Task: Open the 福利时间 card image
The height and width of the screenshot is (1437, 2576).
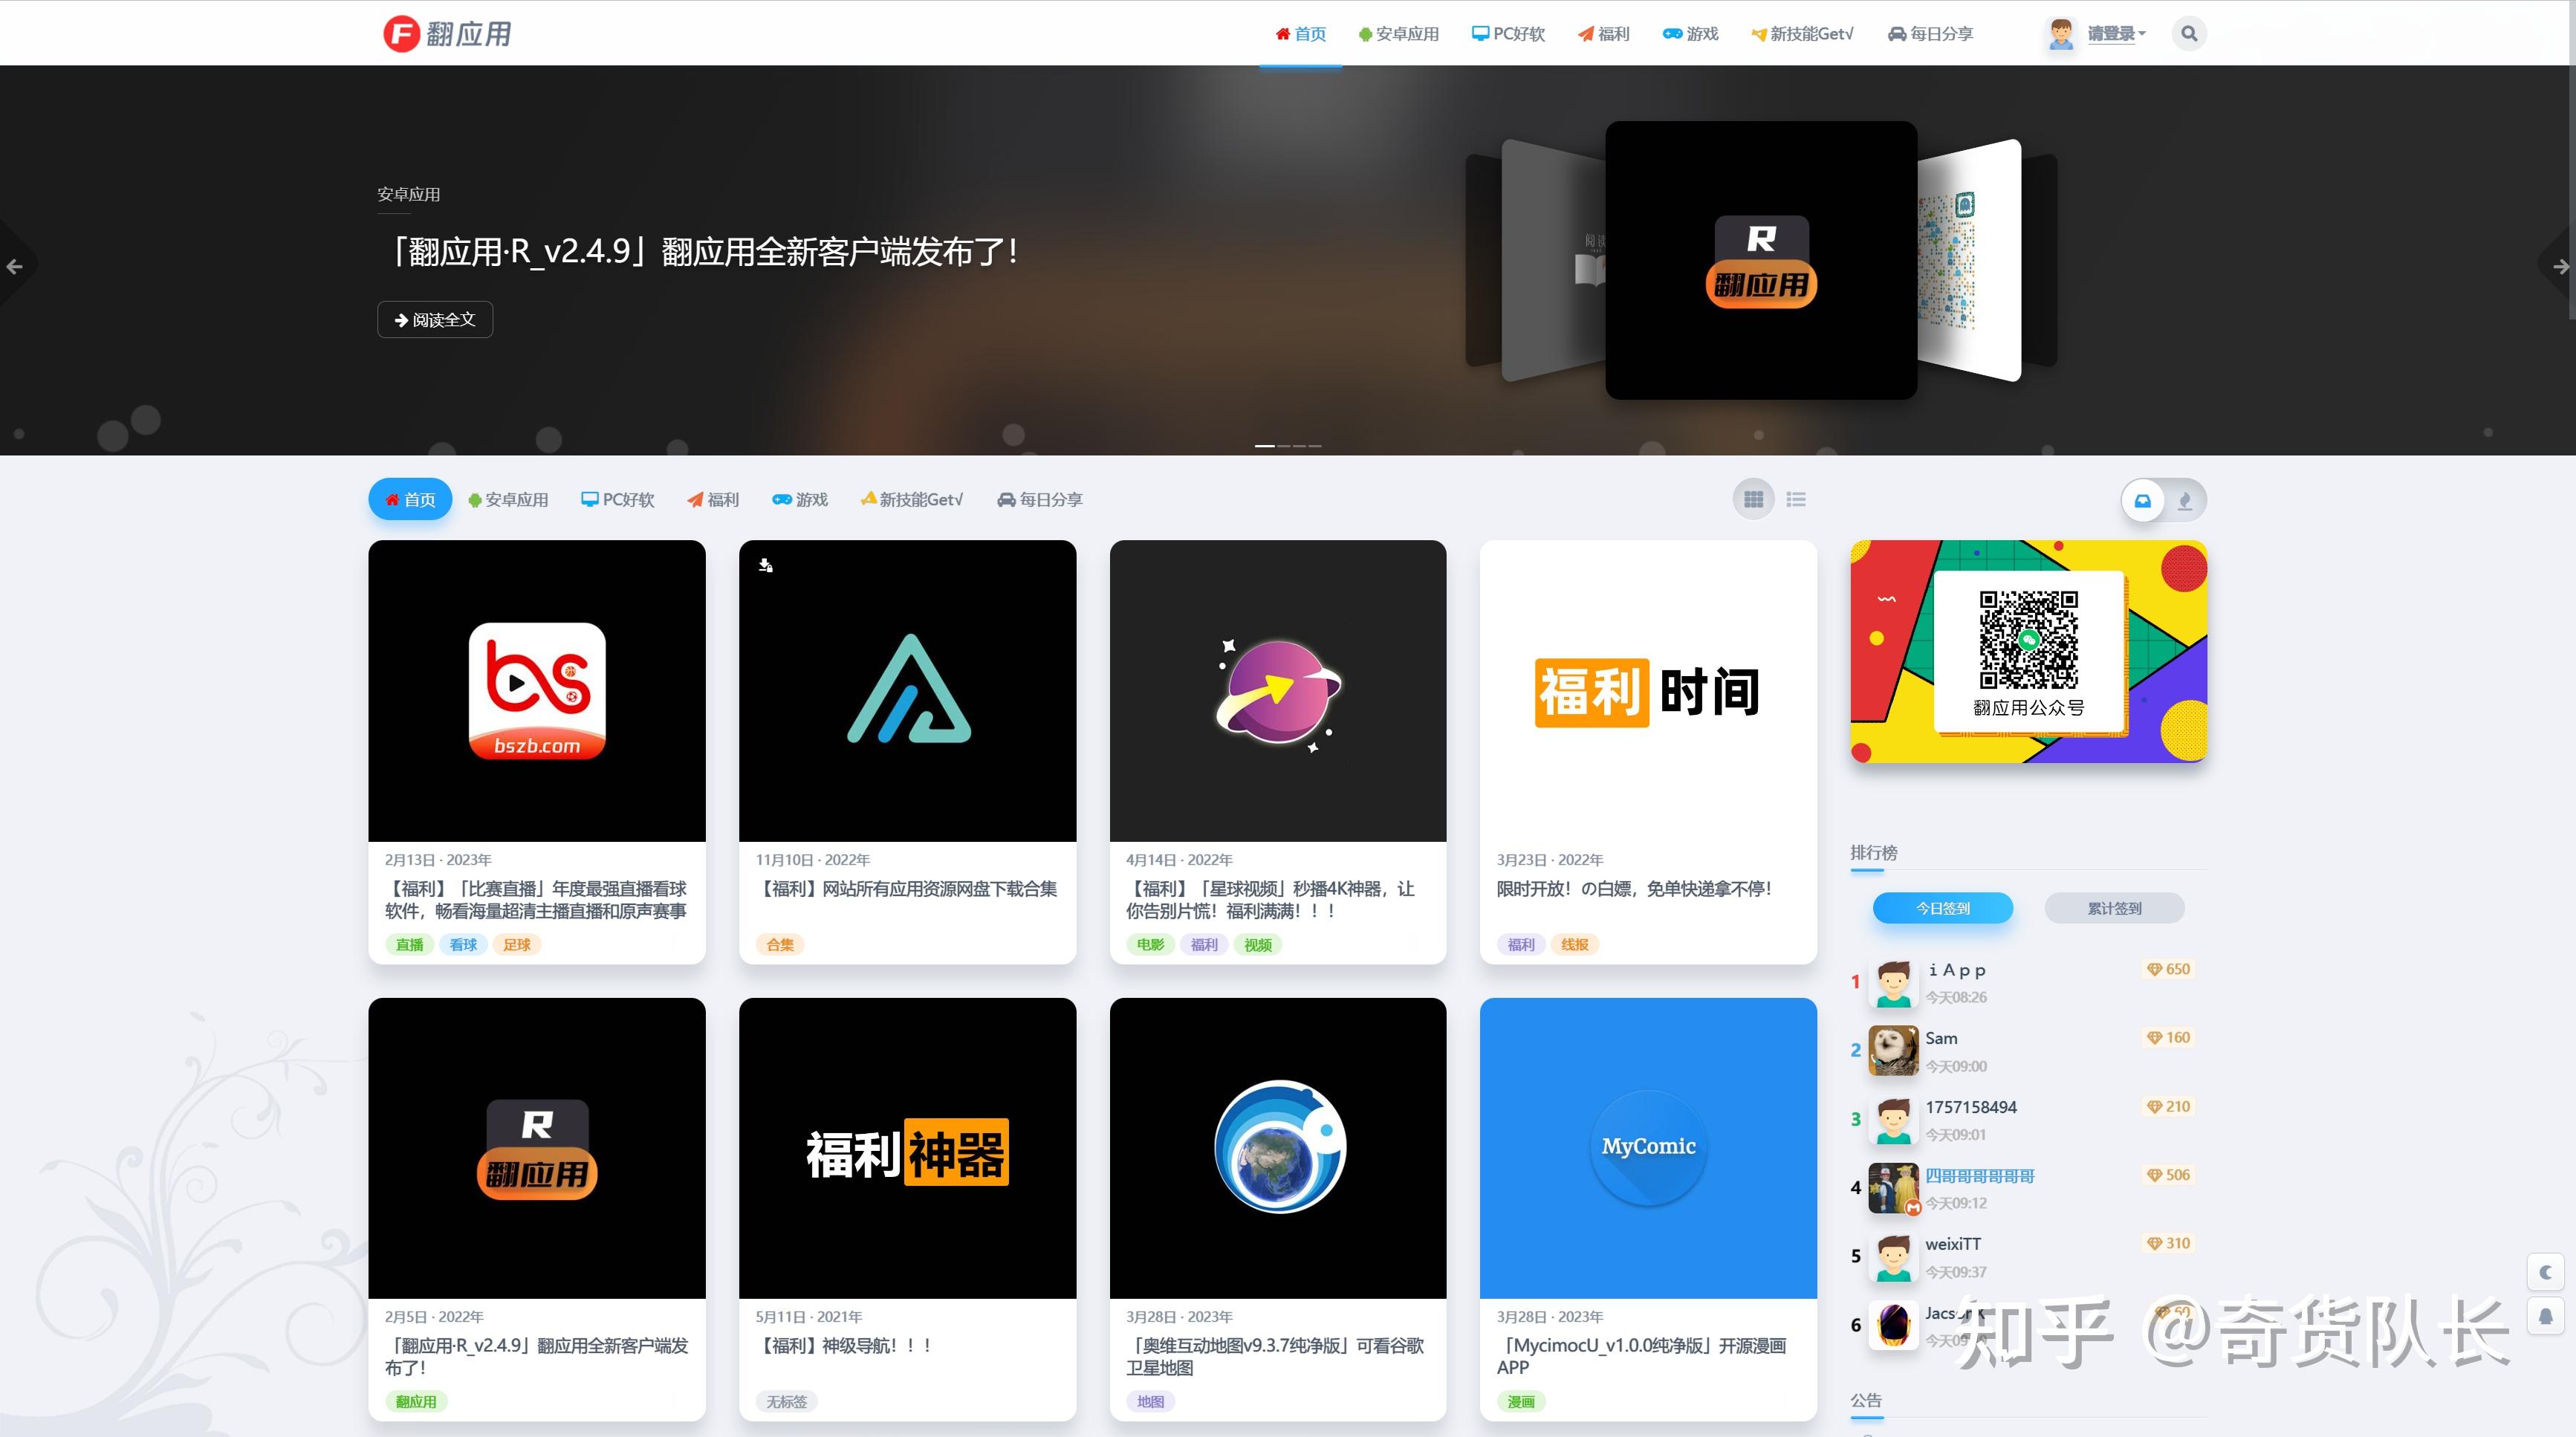Action: click(x=1648, y=691)
